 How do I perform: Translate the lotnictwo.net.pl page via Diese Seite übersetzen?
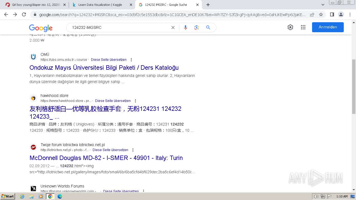[110, 150]
